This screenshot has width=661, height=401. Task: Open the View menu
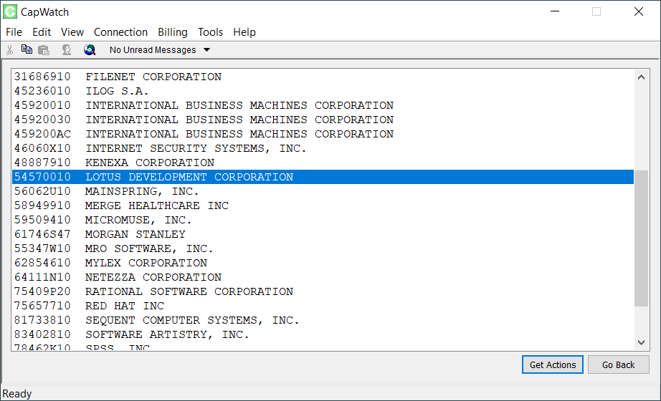[x=72, y=32]
